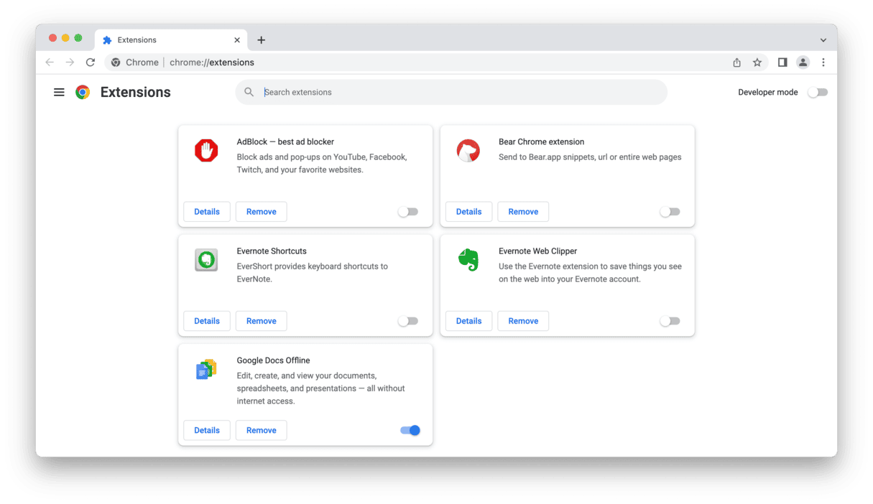Click the Bear Chrome extension icon
This screenshot has height=504, width=873.
pos(468,151)
